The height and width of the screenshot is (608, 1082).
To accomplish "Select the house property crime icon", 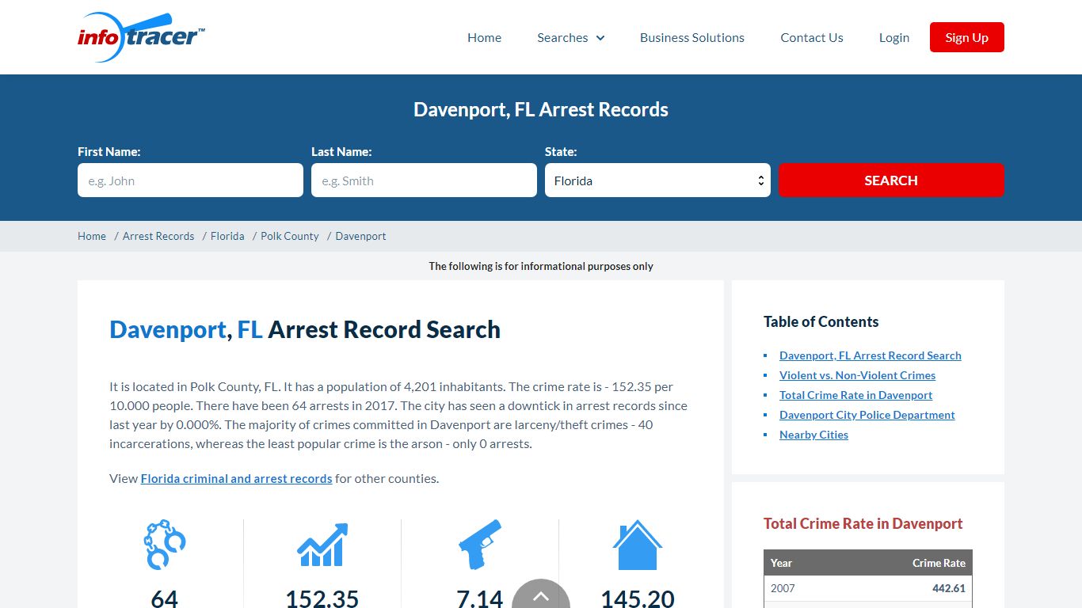I will point(638,545).
